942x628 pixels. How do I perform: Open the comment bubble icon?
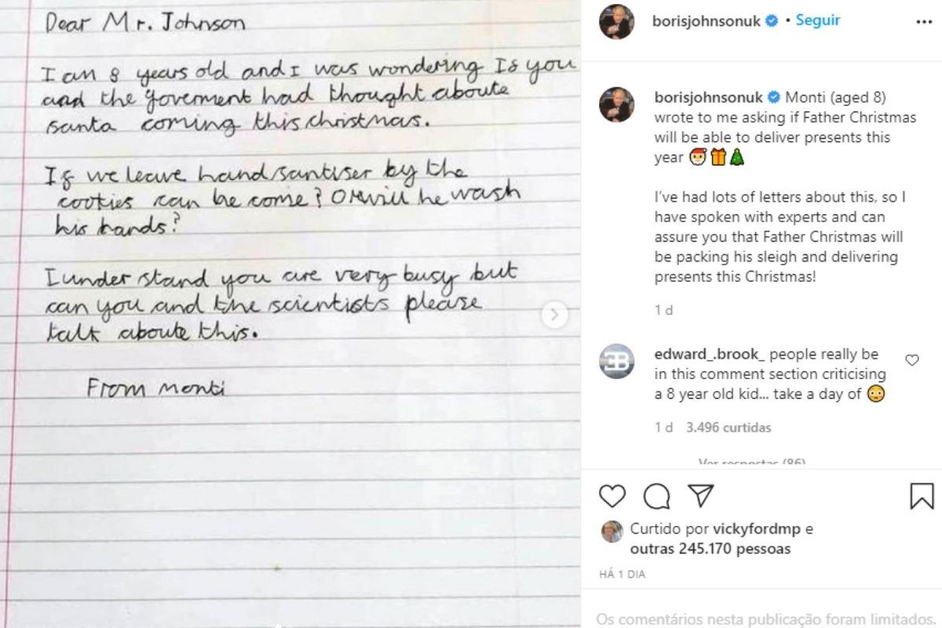(x=656, y=495)
